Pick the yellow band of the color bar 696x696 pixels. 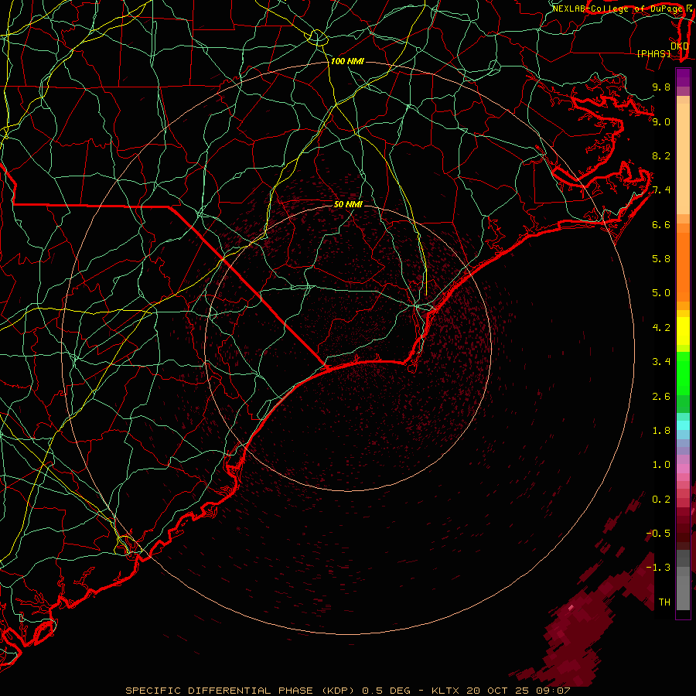683,331
